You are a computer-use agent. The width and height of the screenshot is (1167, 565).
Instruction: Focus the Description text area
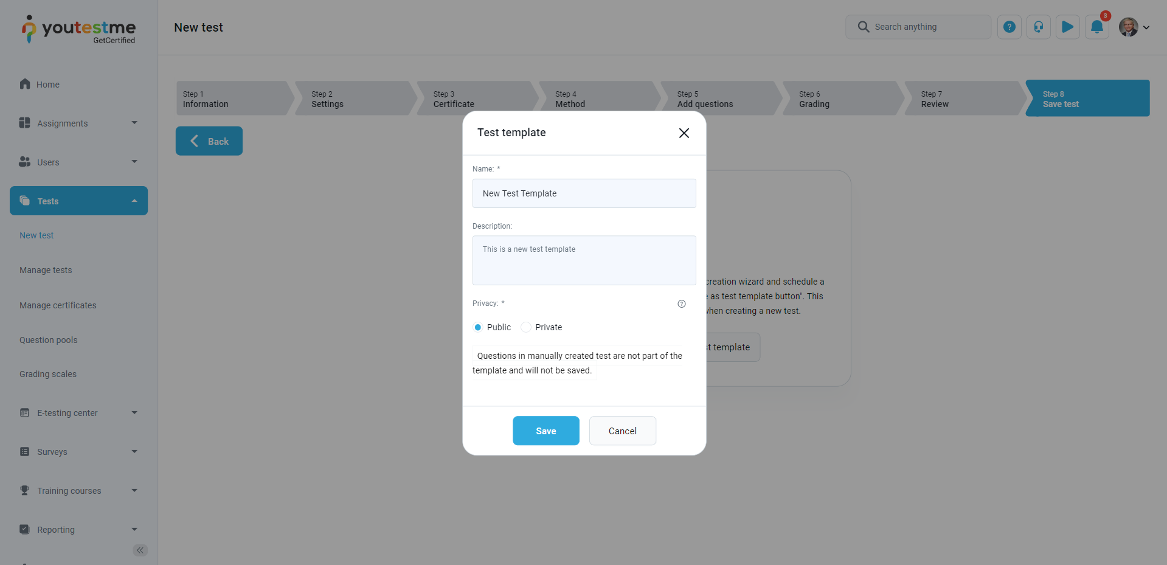[584, 260]
